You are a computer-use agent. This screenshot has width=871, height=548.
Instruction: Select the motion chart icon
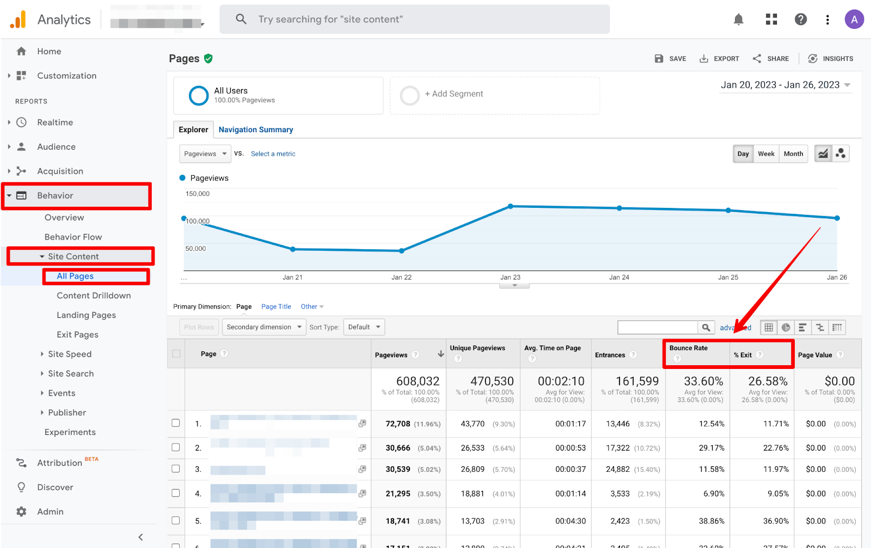(840, 153)
